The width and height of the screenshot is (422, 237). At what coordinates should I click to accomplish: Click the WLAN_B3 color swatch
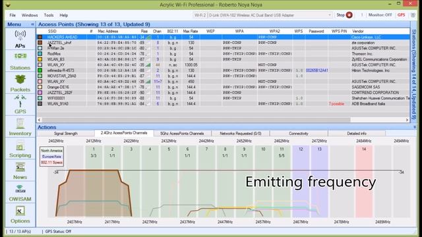(40, 59)
